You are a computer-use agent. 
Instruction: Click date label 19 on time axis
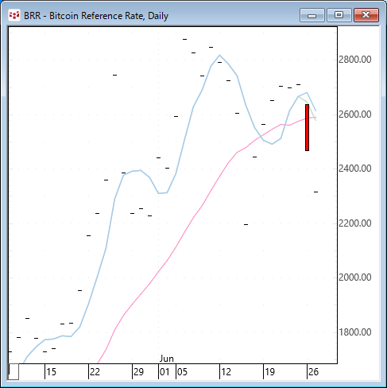pos(269,372)
